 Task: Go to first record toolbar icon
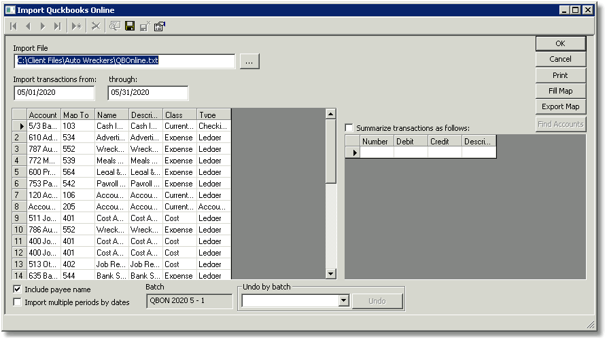14,26
